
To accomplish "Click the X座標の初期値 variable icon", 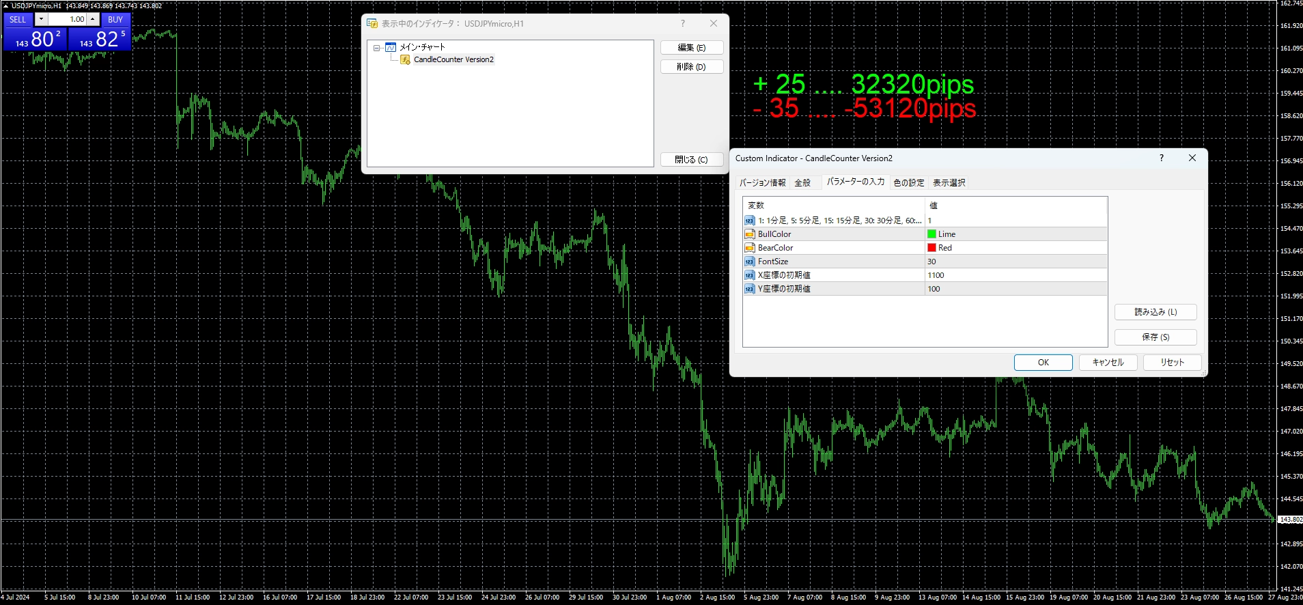I will click(750, 275).
